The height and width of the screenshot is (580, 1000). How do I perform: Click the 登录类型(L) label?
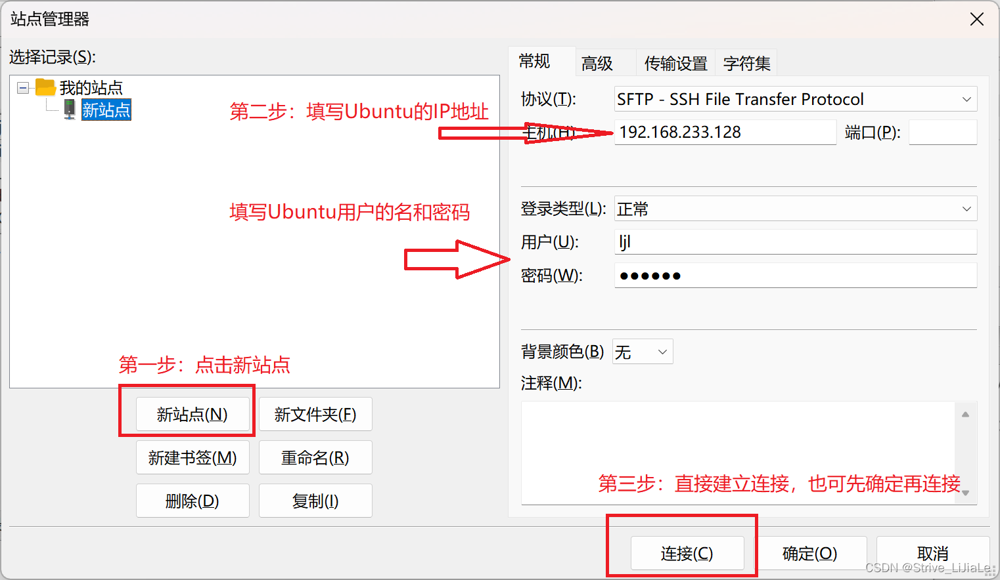click(x=563, y=209)
